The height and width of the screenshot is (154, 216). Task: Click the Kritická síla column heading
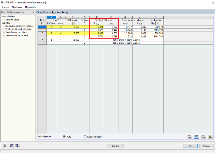[x=155, y=20]
